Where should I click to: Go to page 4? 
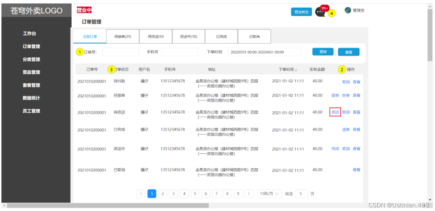pos(184,194)
